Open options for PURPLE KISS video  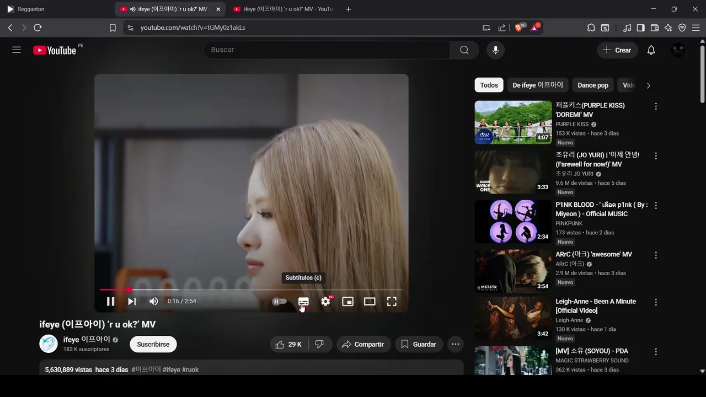[x=656, y=106]
